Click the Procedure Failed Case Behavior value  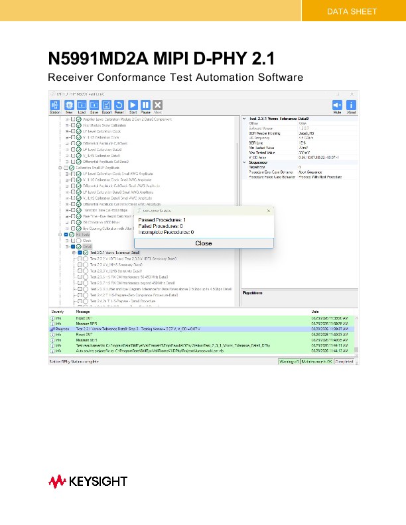coord(327,177)
